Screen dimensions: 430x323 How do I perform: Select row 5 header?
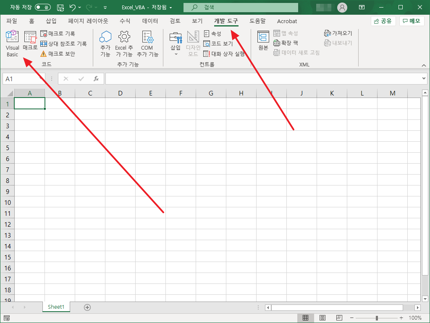tap(8, 148)
